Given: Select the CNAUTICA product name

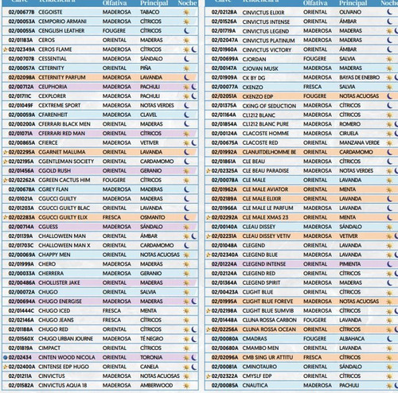Looking at the screenshot, I should tap(255, 385).
